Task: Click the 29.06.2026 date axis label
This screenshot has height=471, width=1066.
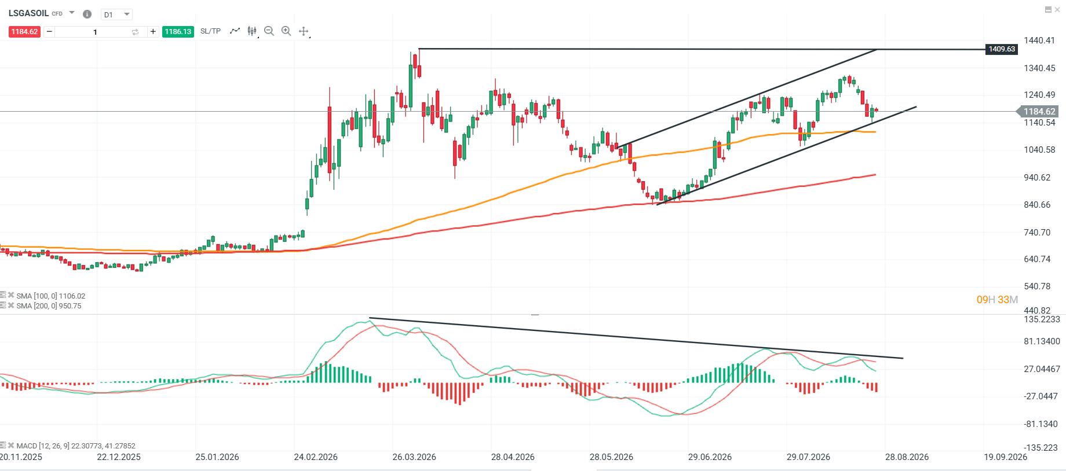Action: [710, 457]
